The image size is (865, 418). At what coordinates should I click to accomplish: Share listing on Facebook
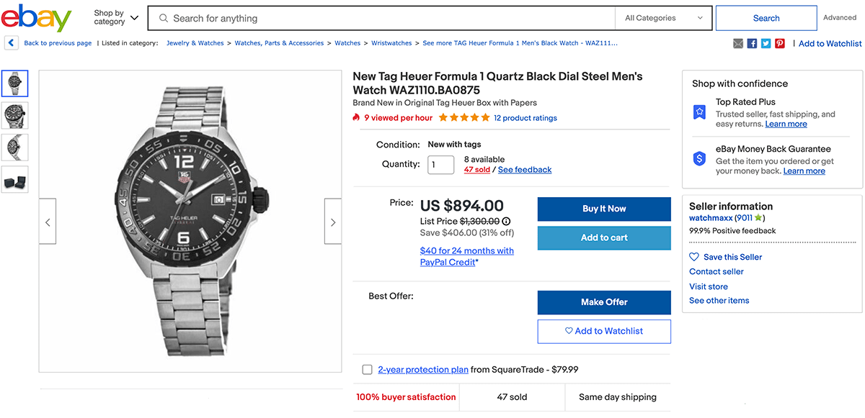(752, 44)
